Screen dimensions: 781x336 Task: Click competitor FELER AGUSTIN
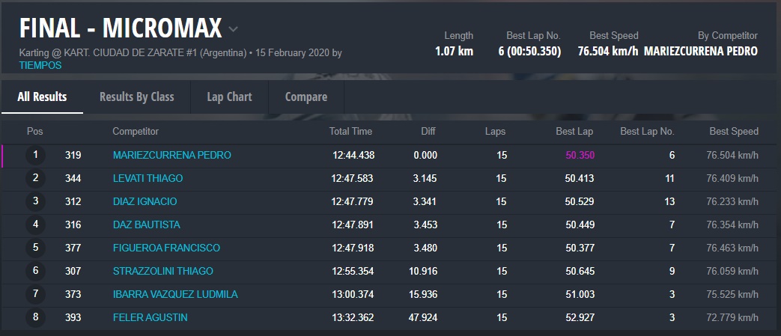[150, 318]
